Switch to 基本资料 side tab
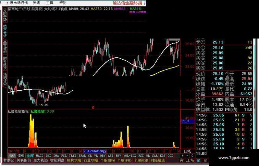Viewport: 259px width, 166px height. 5,47
